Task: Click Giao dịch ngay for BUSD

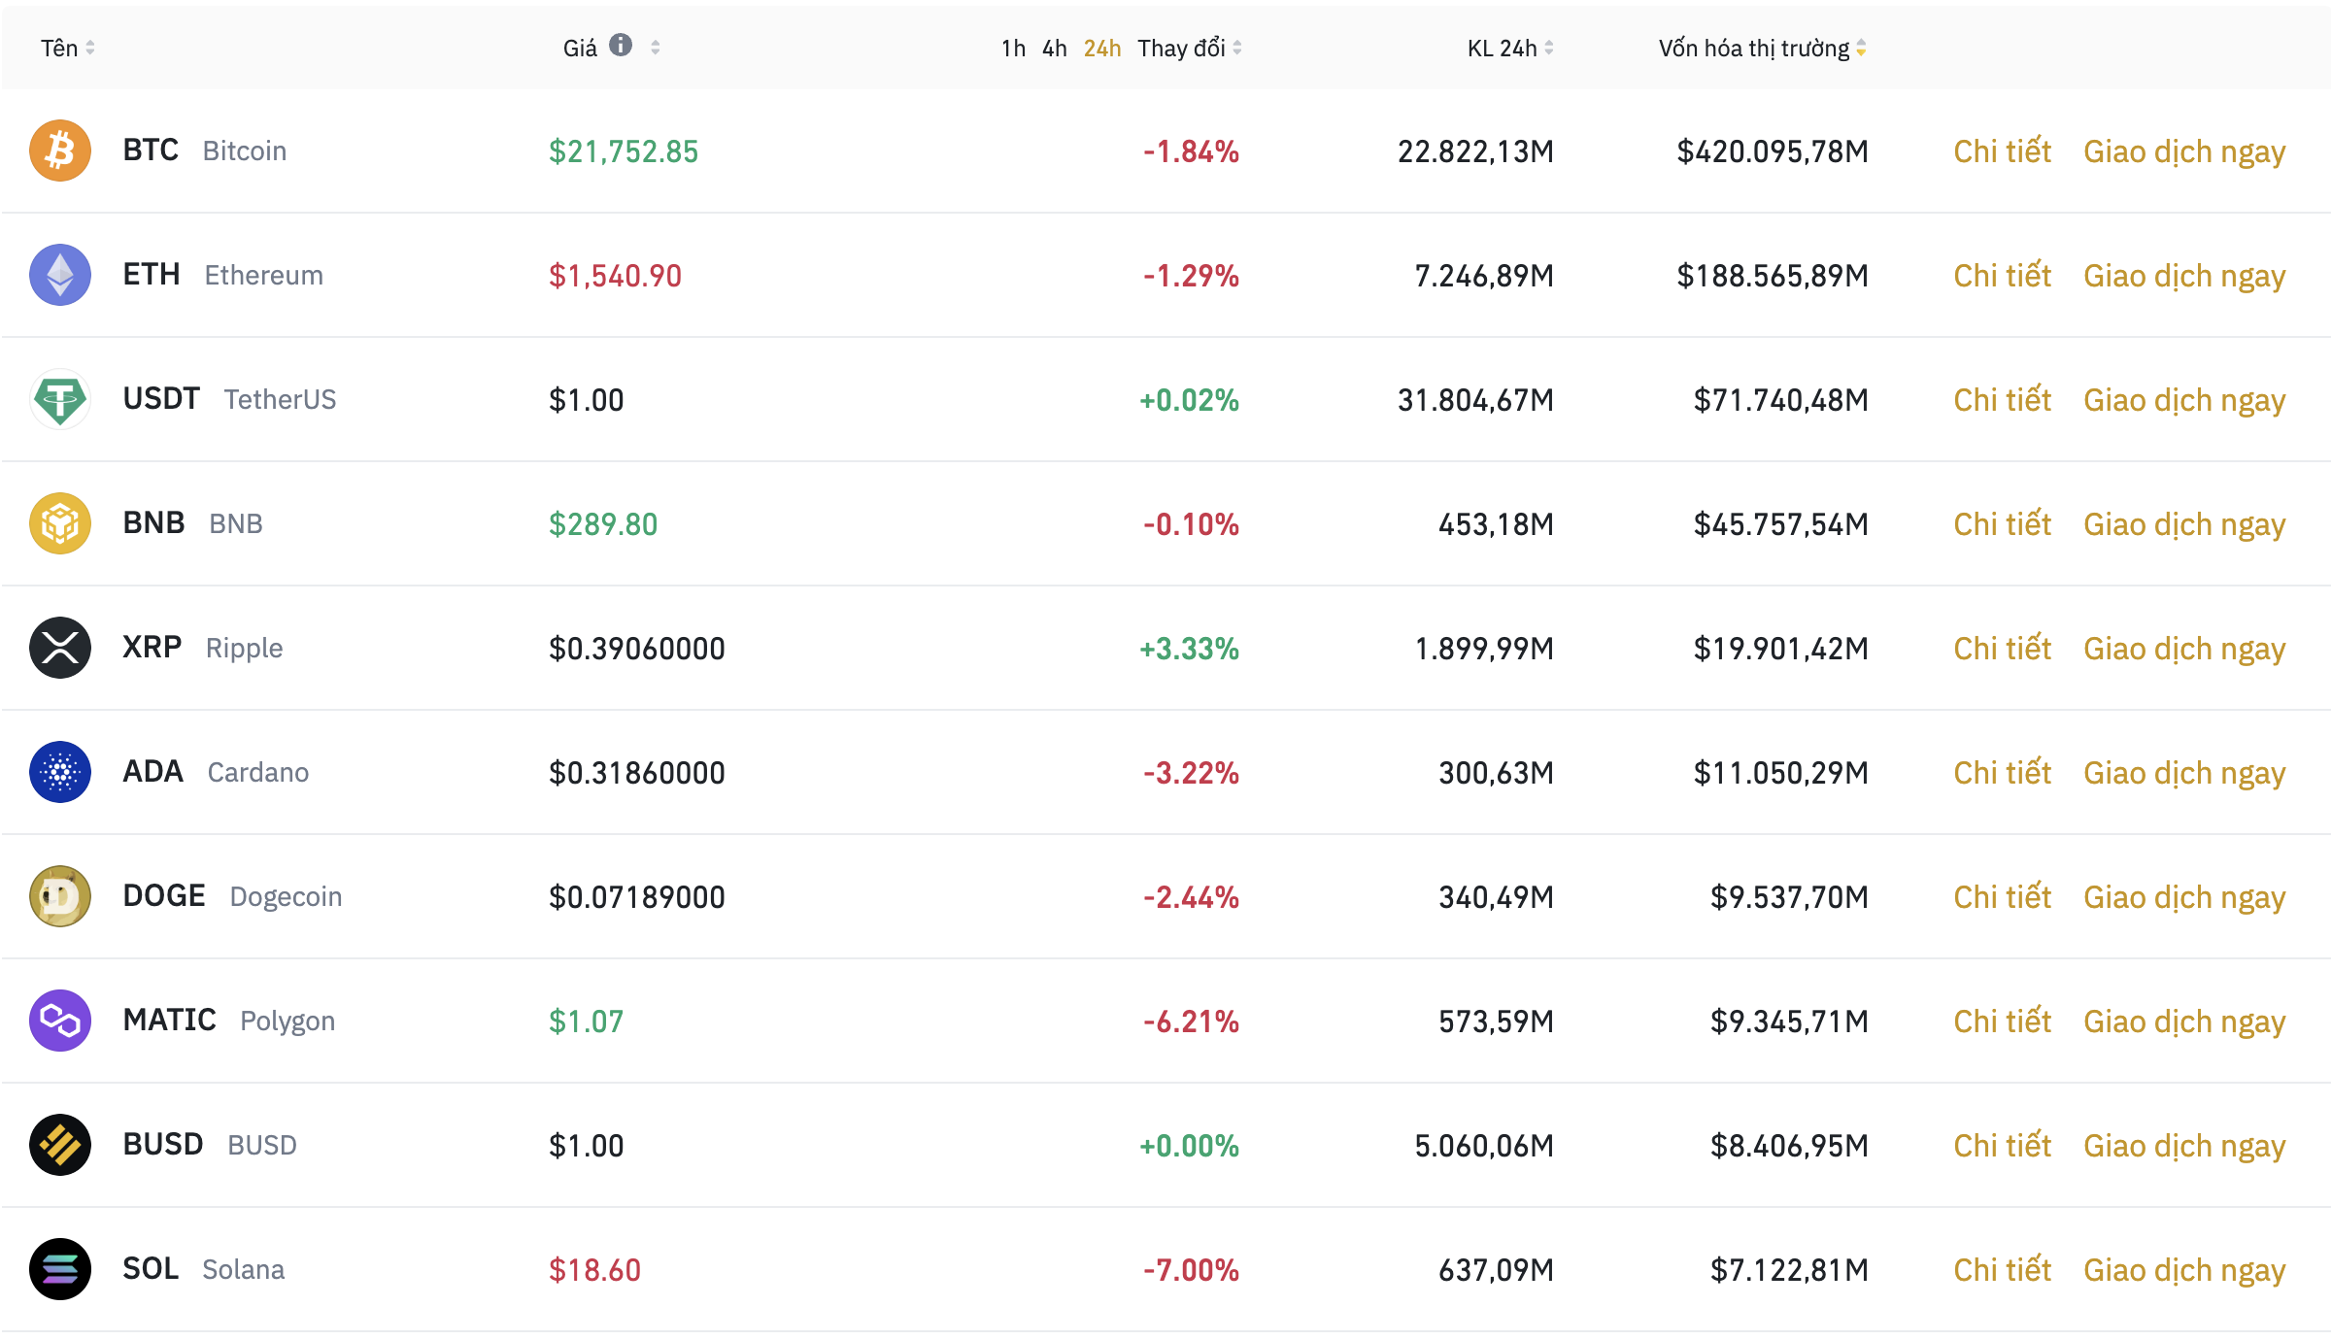Action: (x=2184, y=1148)
